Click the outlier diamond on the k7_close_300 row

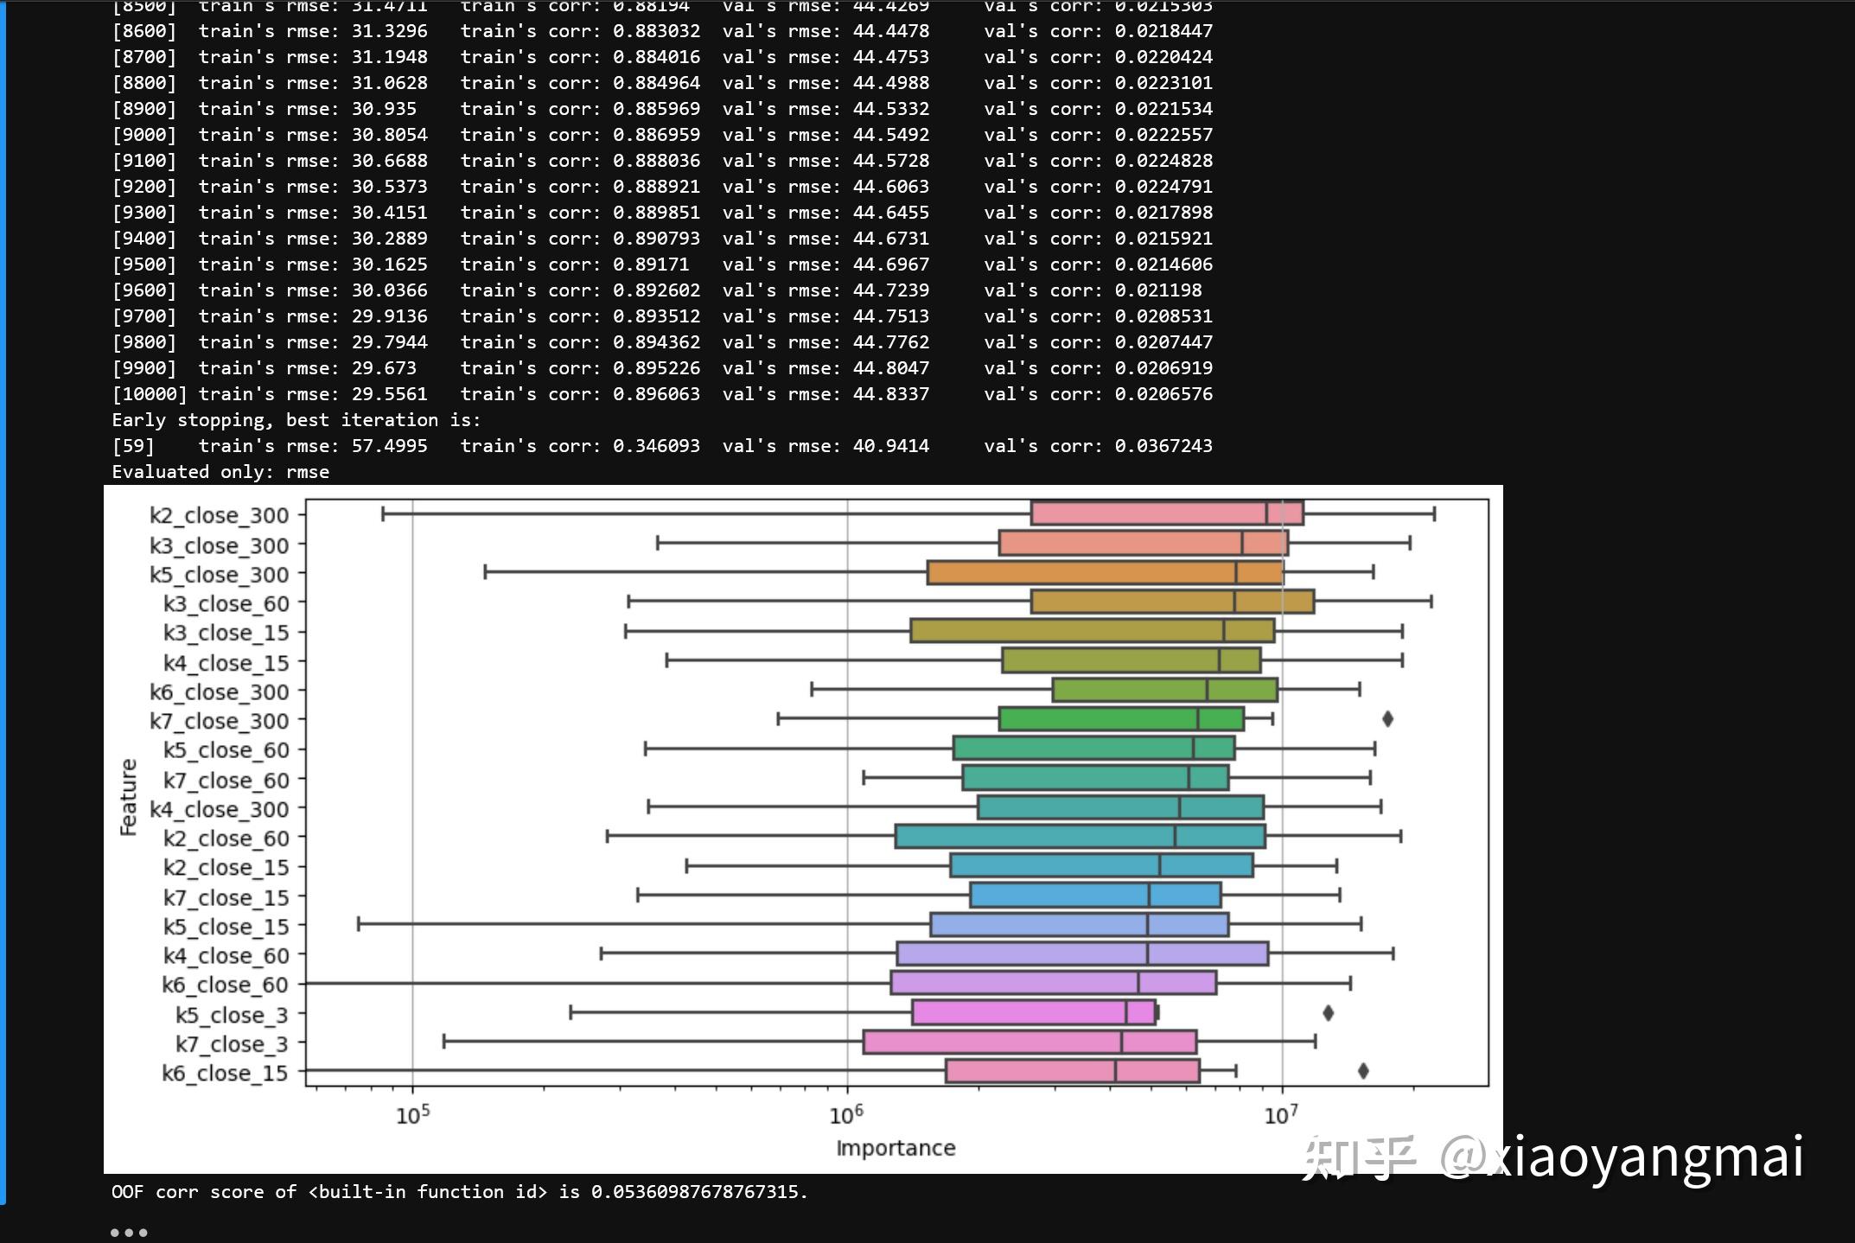[1387, 719]
